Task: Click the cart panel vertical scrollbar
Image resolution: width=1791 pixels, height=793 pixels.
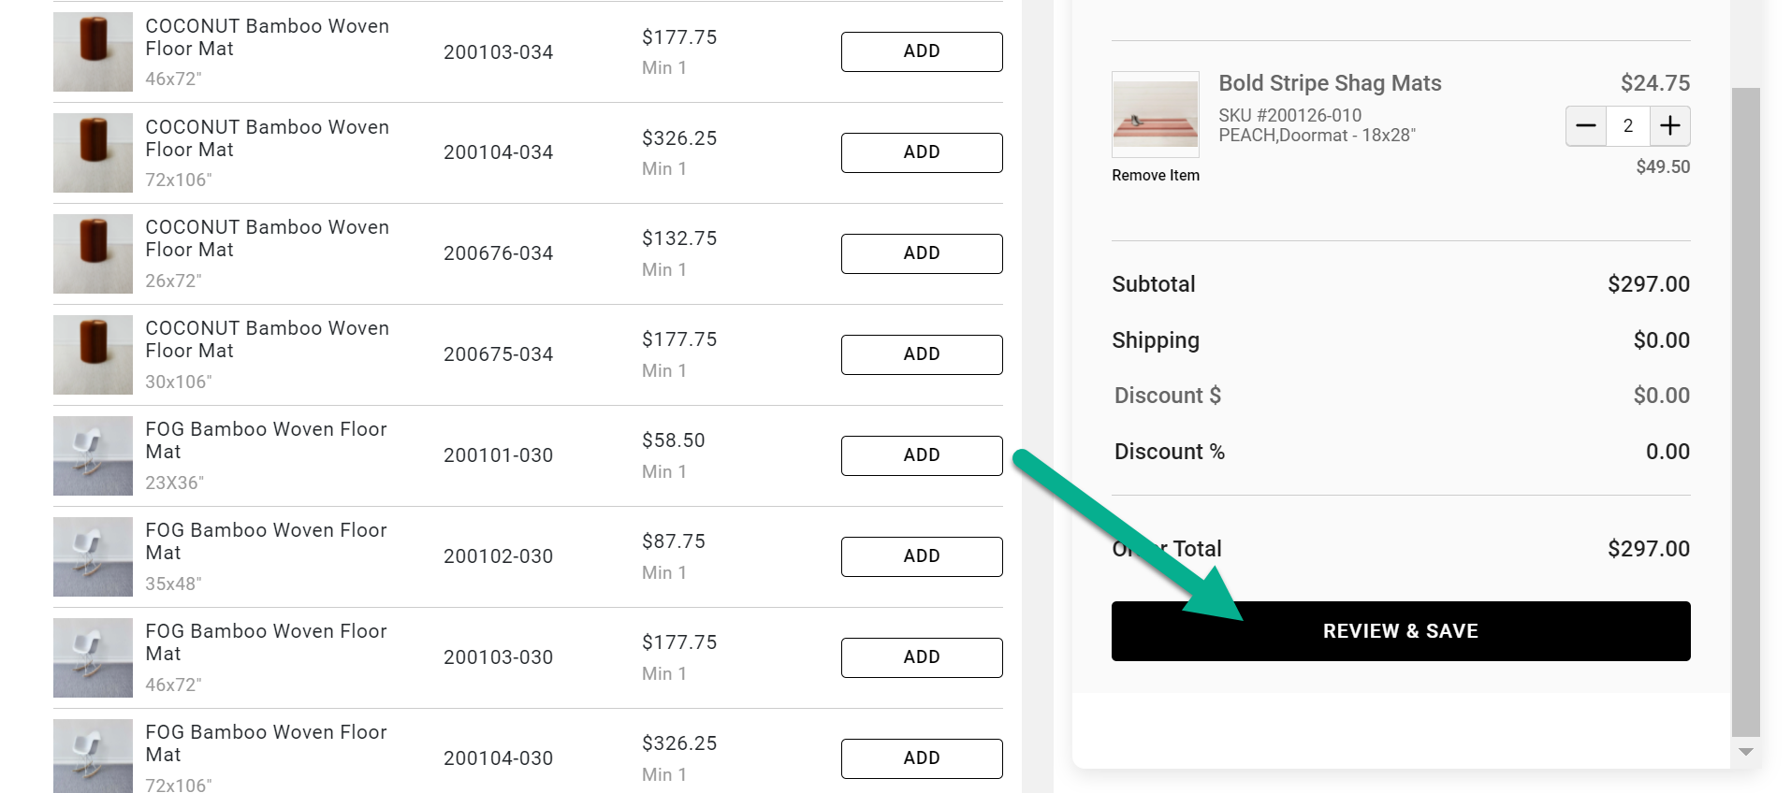Action: [1745, 411]
